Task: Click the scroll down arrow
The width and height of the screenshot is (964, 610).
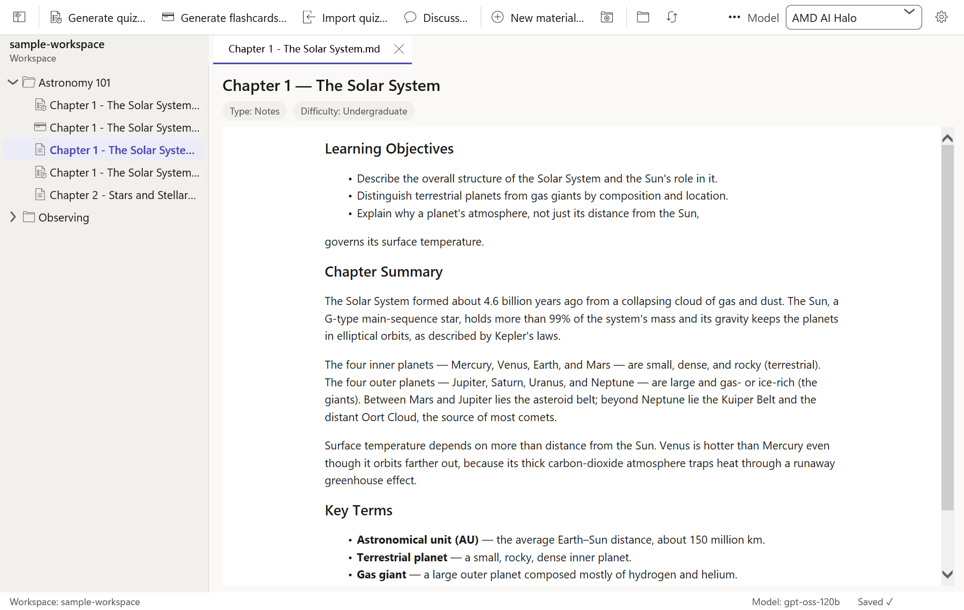Action: click(x=947, y=574)
